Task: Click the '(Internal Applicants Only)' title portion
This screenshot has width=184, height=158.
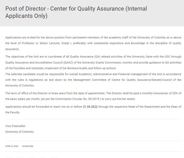Action: click(x=76, y=12)
